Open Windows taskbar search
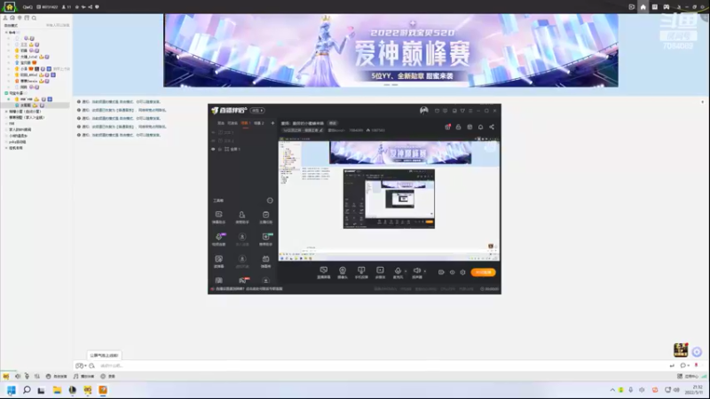Image resolution: width=710 pixels, height=399 pixels. click(27, 390)
